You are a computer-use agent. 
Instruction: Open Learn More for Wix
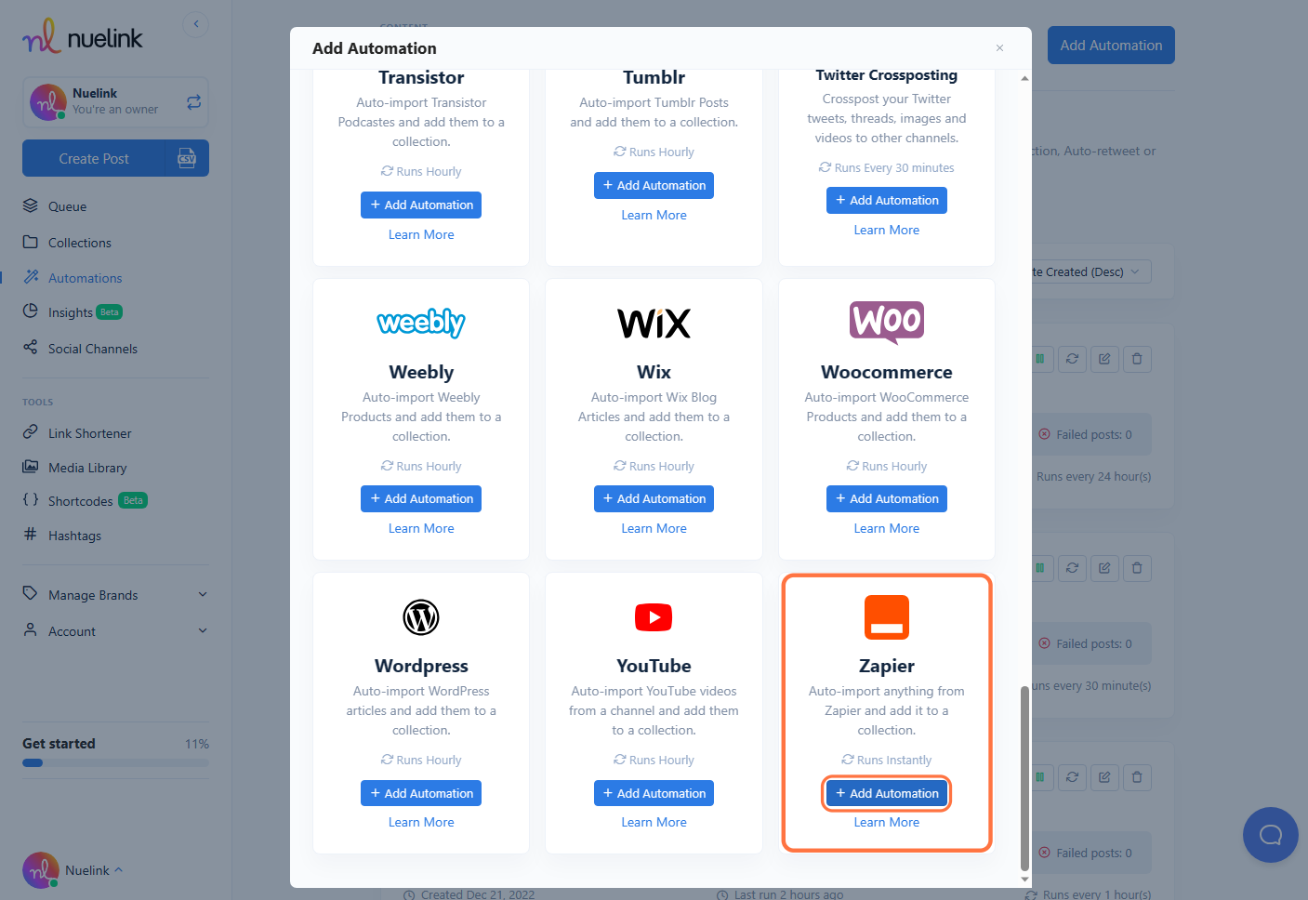654,528
